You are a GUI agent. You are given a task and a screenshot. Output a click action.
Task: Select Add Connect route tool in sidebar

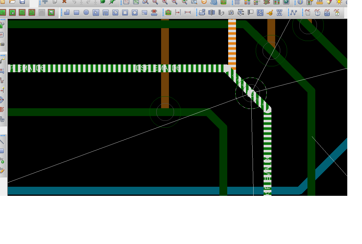coord(2,61)
